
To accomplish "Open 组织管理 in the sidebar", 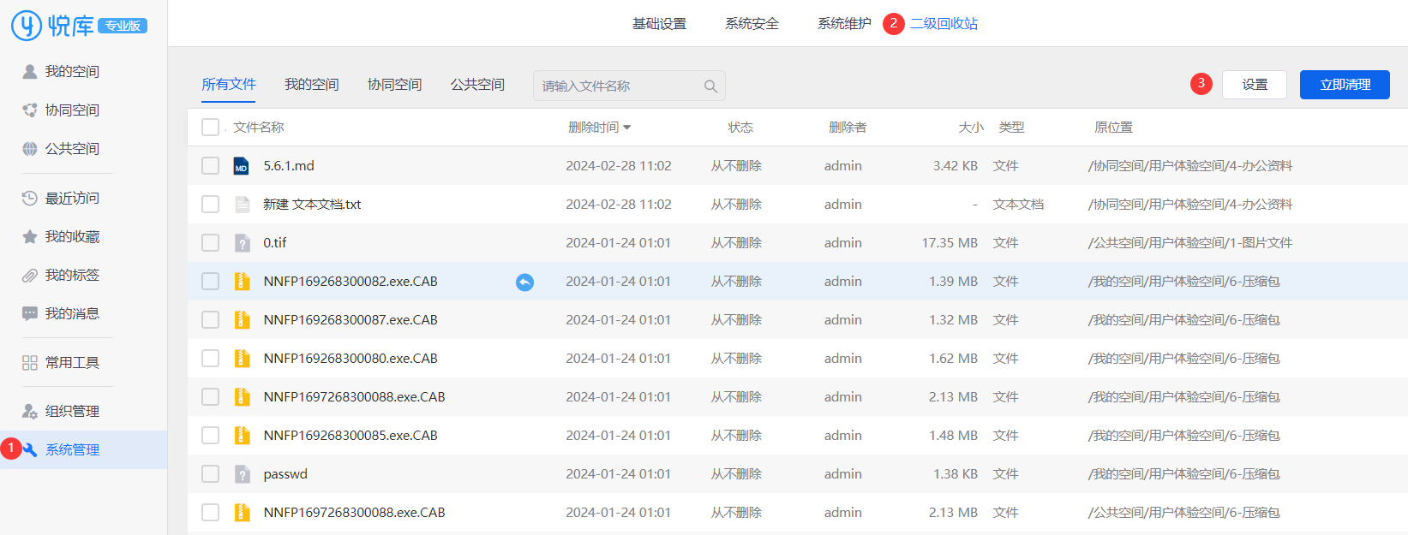I will pyautogui.click(x=72, y=412).
